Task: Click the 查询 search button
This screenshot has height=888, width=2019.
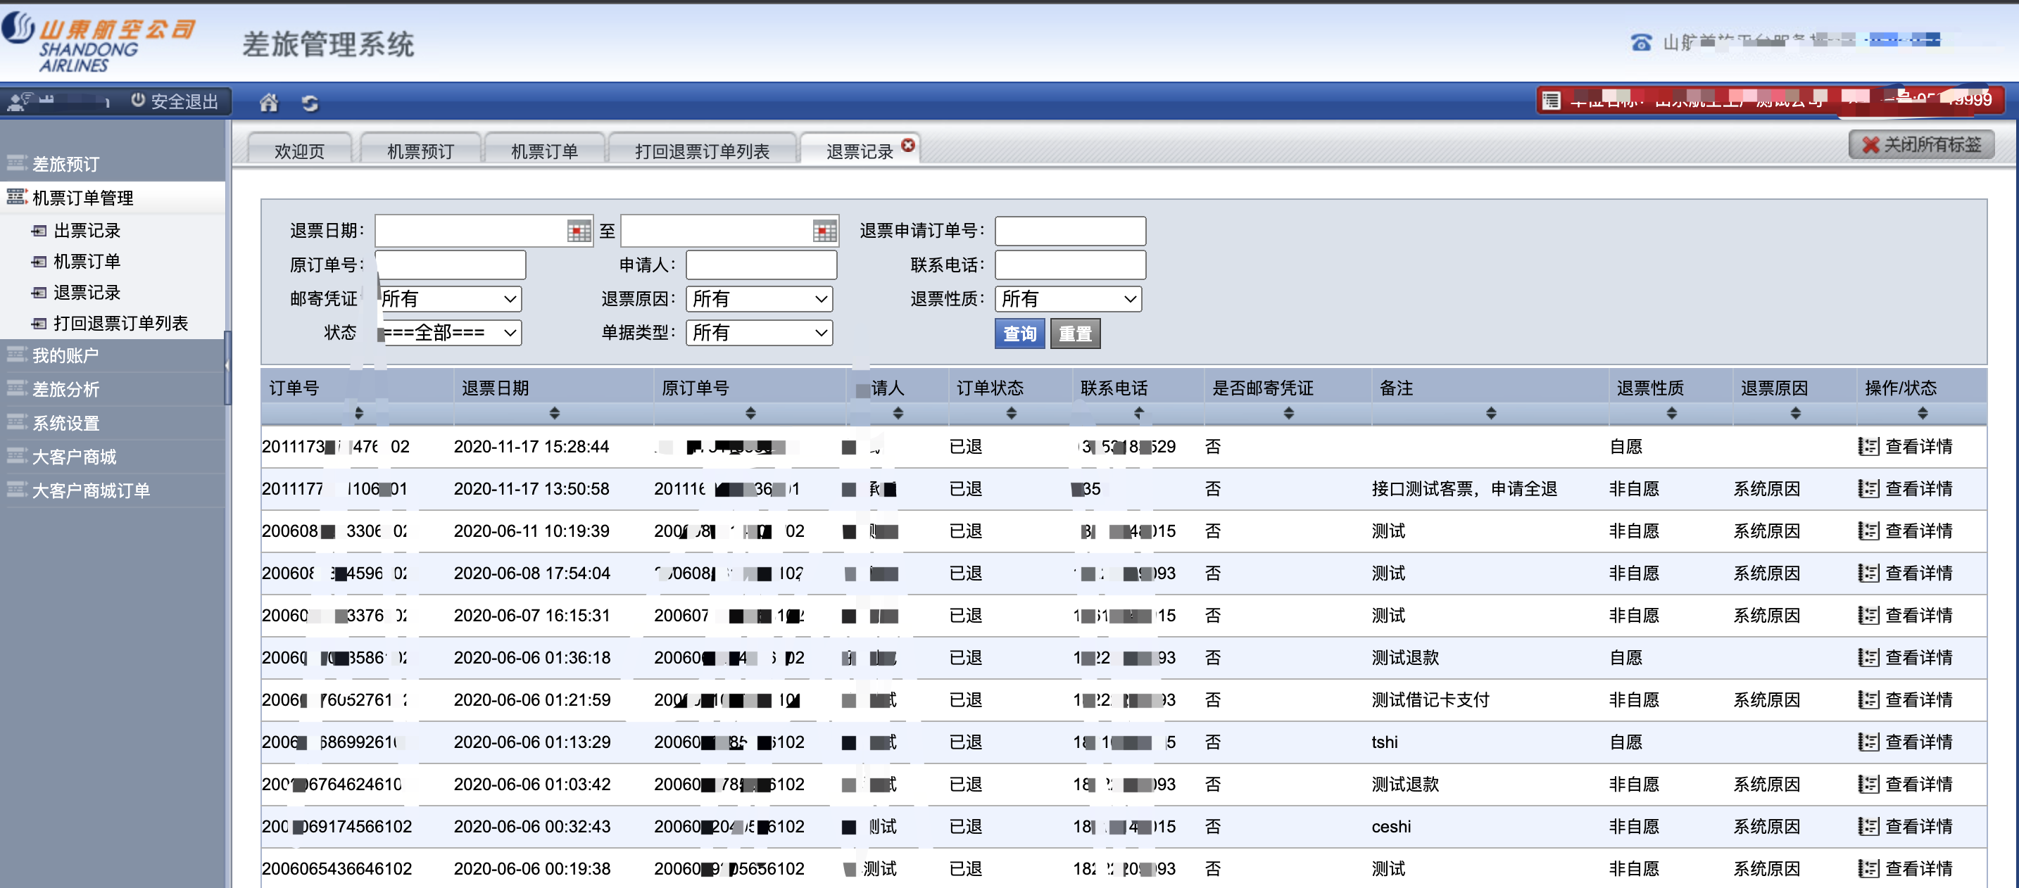Action: (x=1019, y=334)
